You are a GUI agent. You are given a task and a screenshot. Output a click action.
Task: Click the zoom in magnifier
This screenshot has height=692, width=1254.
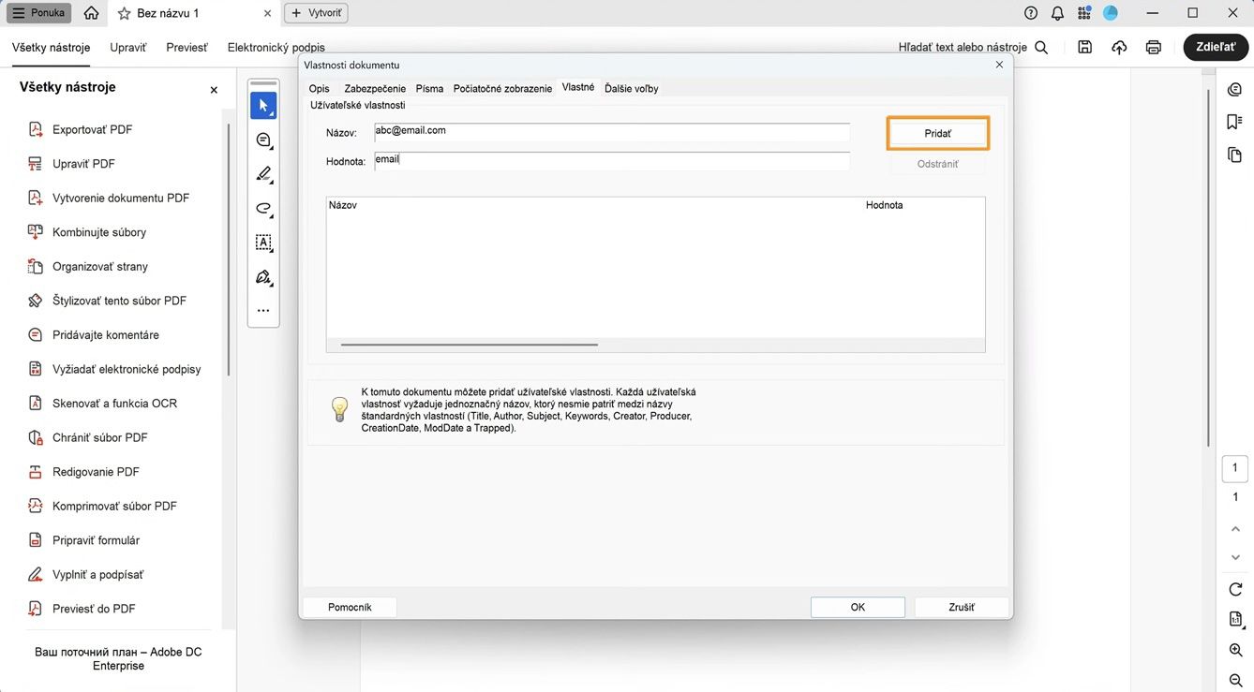point(1235,650)
